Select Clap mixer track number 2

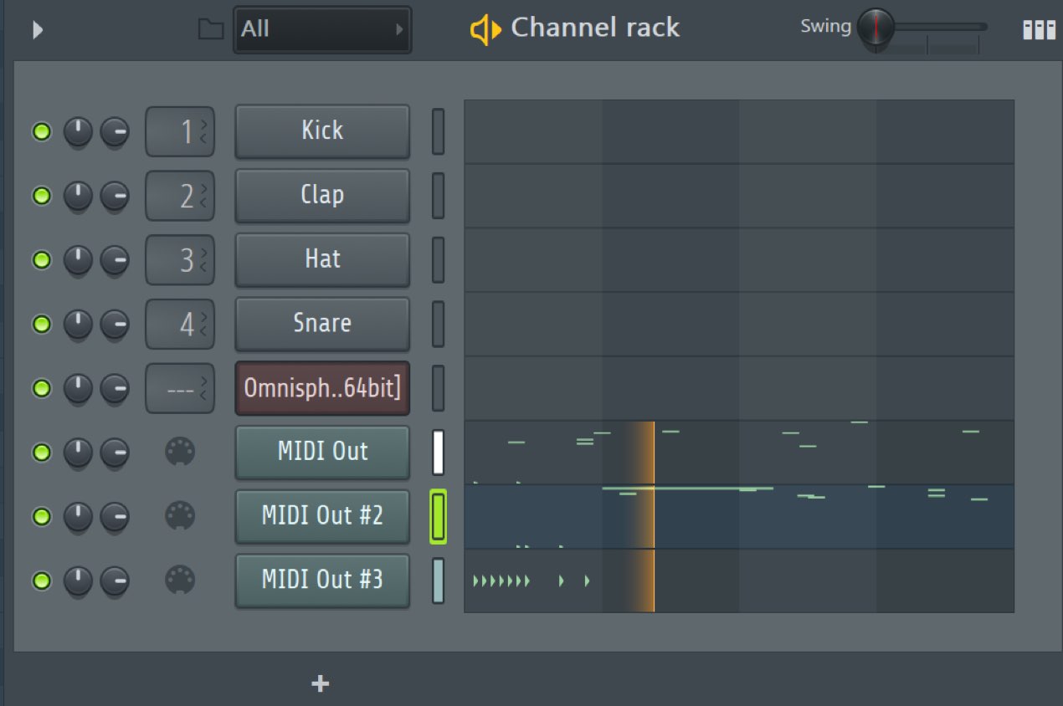[x=180, y=196]
